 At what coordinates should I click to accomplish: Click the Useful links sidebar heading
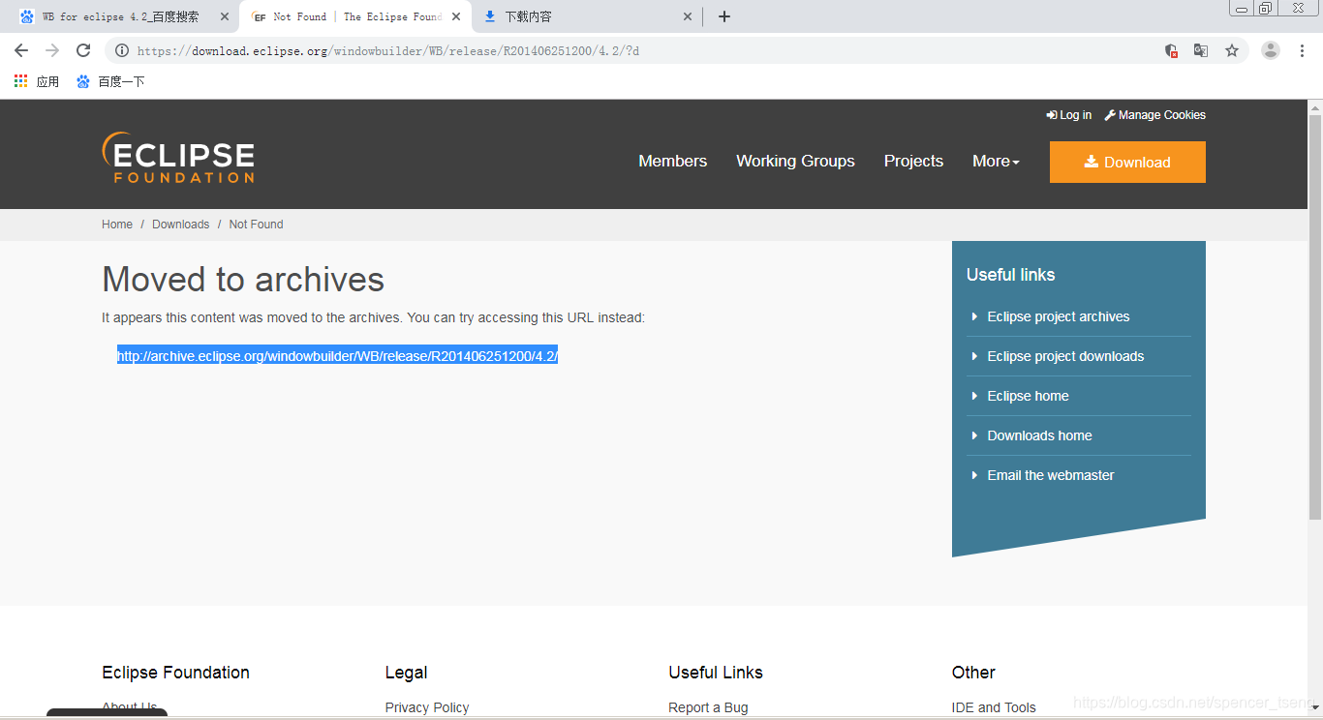tap(1010, 275)
